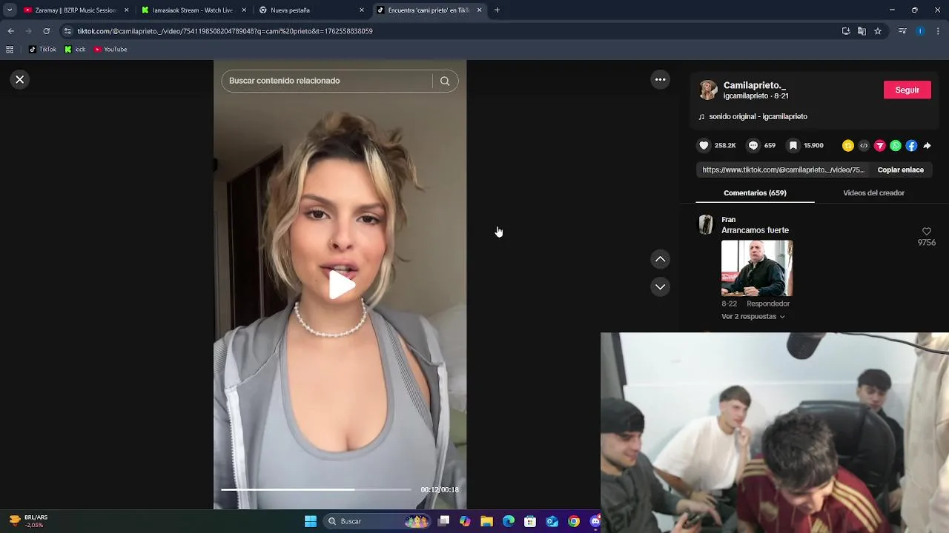Click the search magnifier in related content bar
This screenshot has height=533, width=949.
(x=445, y=81)
